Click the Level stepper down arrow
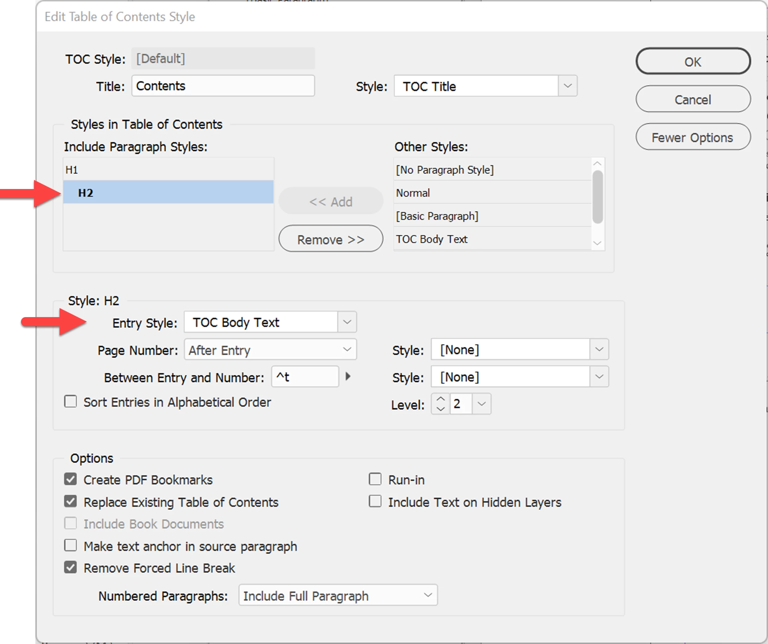The width and height of the screenshot is (768, 644). (441, 409)
